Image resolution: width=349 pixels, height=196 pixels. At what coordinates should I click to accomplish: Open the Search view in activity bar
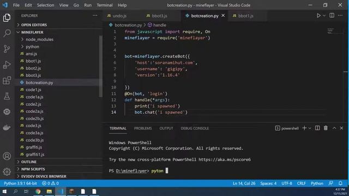tap(7, 33)
